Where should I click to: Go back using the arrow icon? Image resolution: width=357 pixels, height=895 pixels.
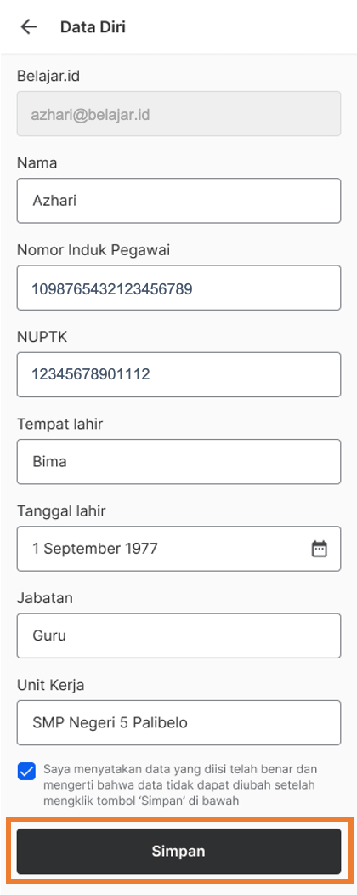[28, 27]
